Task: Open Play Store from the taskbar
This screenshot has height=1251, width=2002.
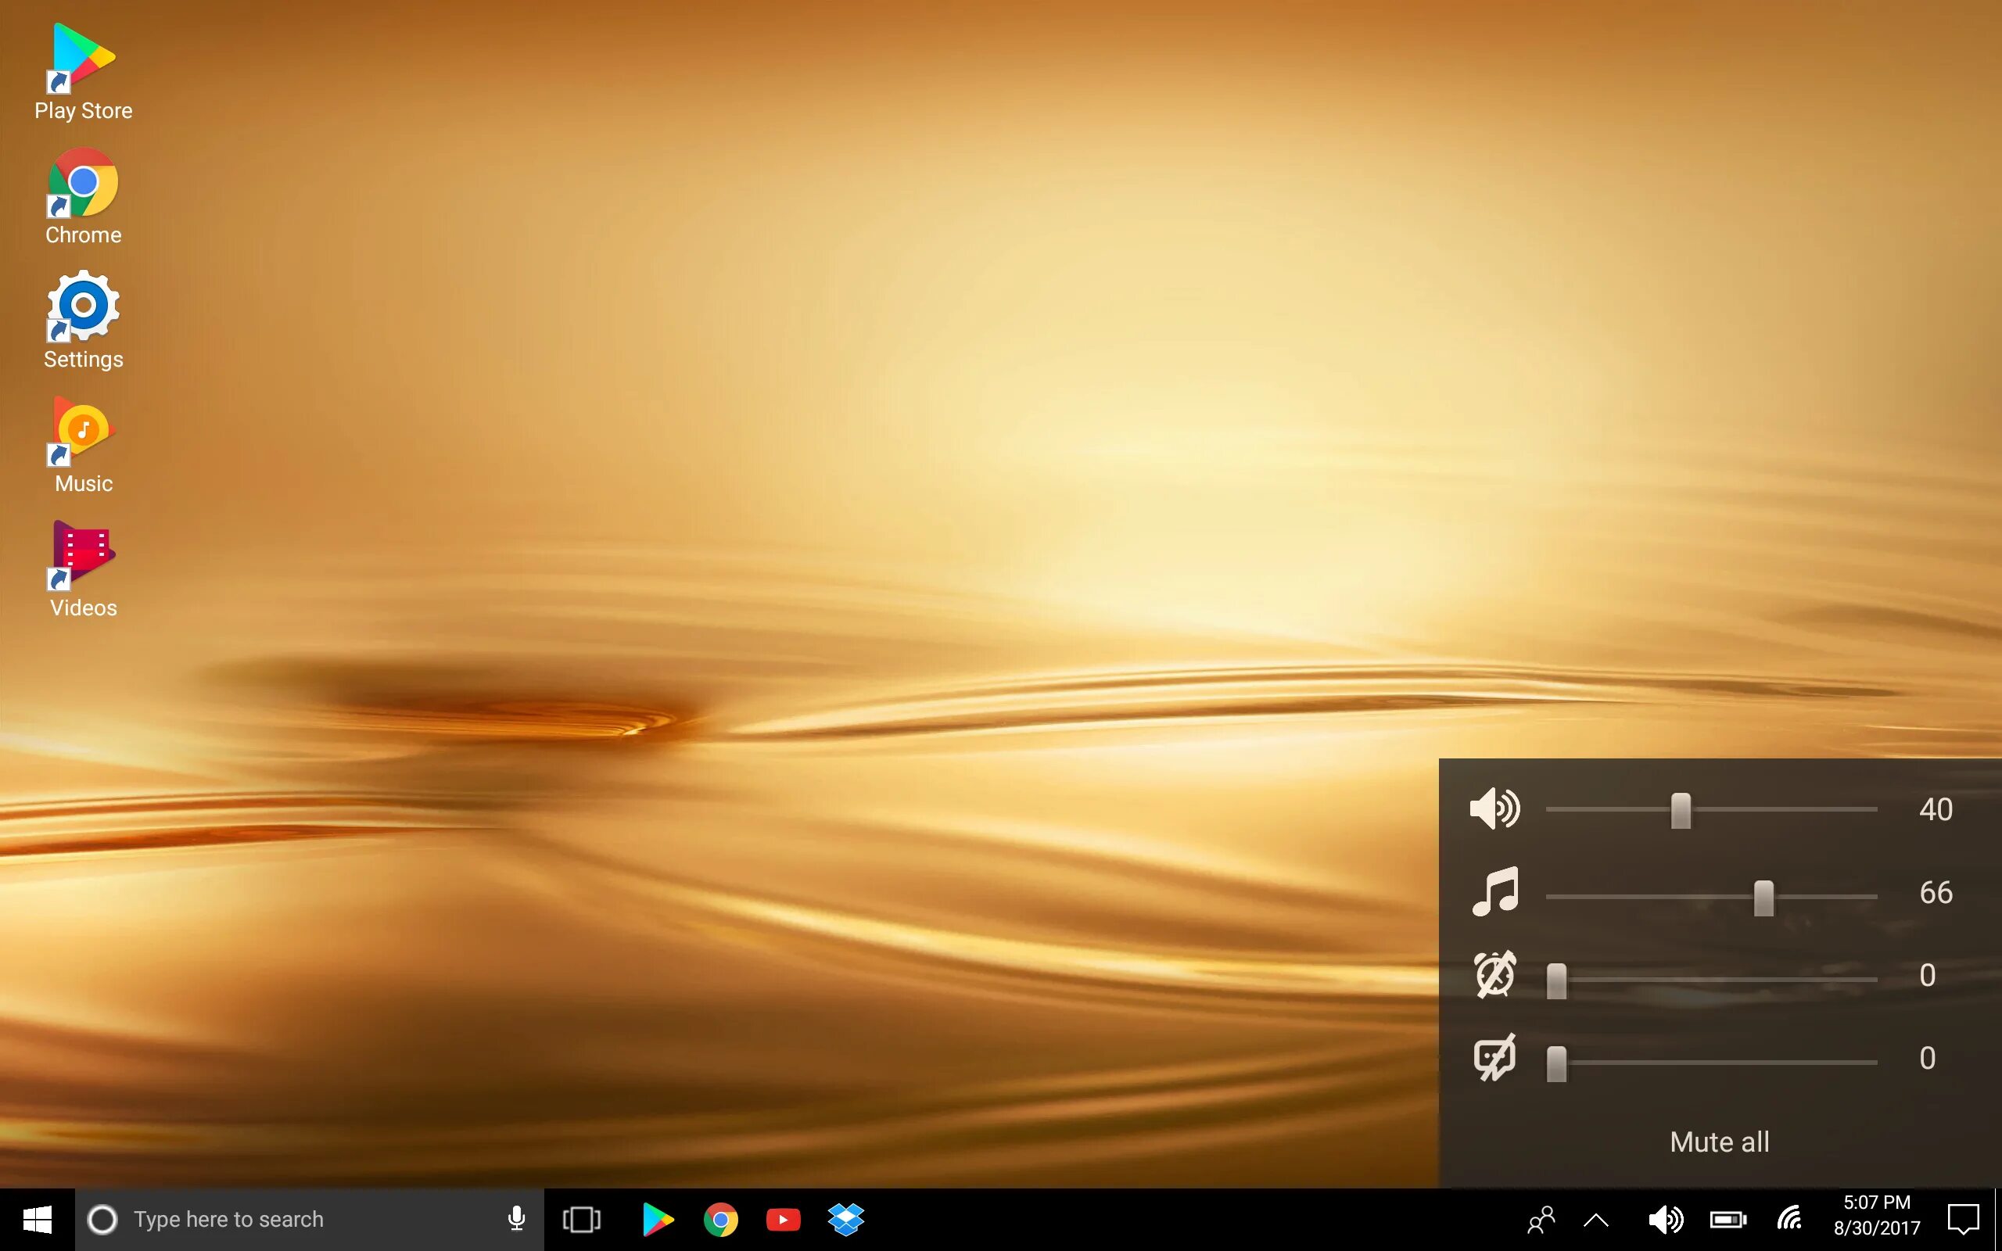Action: [x=658, y=1220]
